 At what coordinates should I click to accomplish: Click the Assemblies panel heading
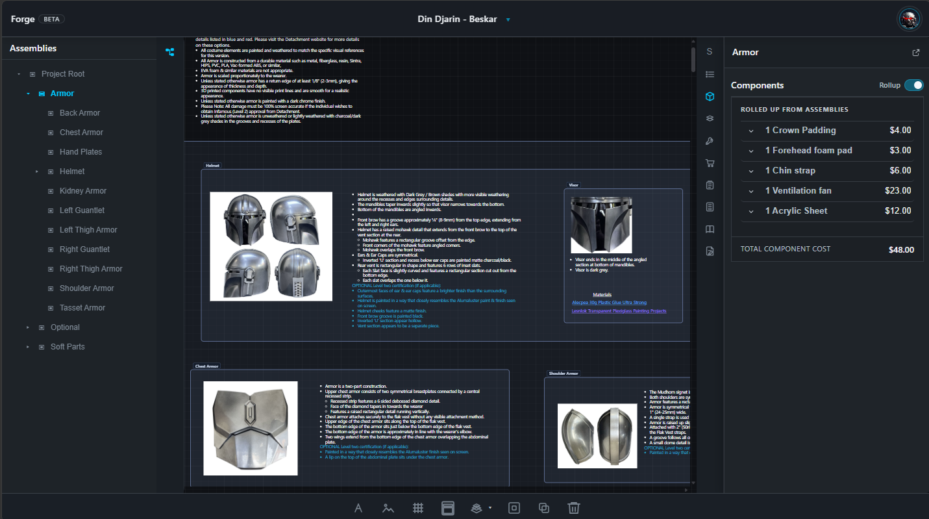click(x=33, y=49)
